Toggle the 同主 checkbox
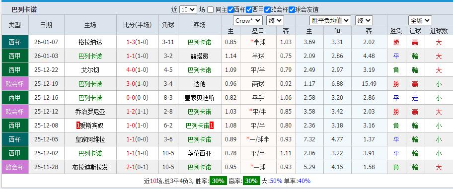The height and width of the screenshot is (189, 453). click(x=210, y=10)
